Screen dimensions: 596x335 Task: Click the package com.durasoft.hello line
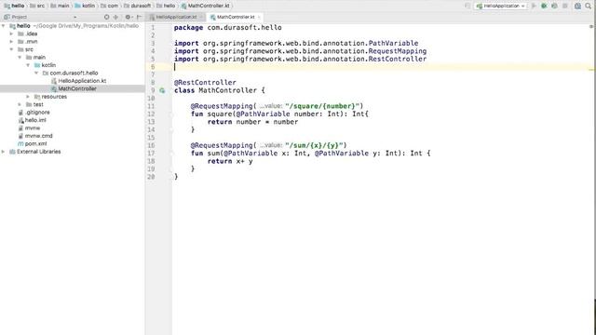pos(227,27)
